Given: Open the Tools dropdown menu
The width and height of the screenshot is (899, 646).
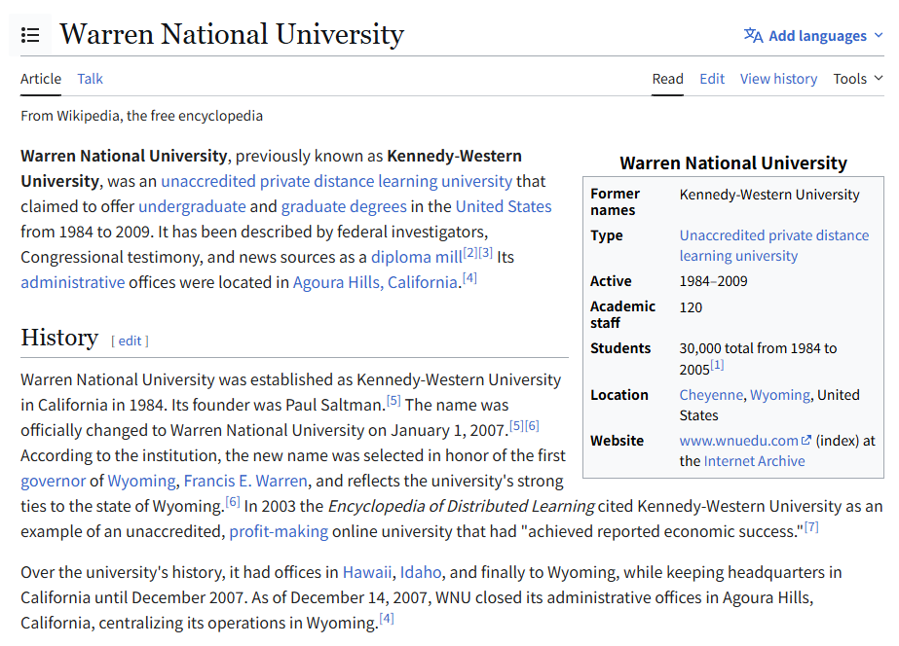Looking at the screenshot, I should [x=858, y=79].
